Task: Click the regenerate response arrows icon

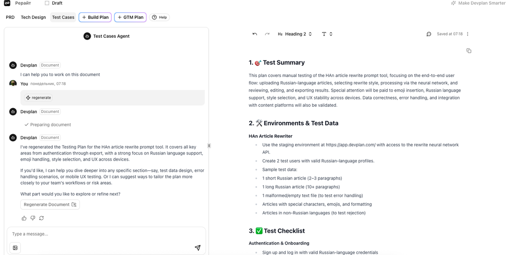Action: [42, 218]
